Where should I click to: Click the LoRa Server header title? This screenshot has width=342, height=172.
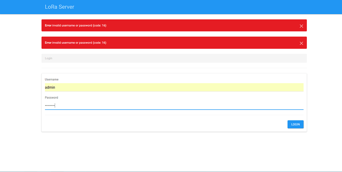click(x=60, y=7)
